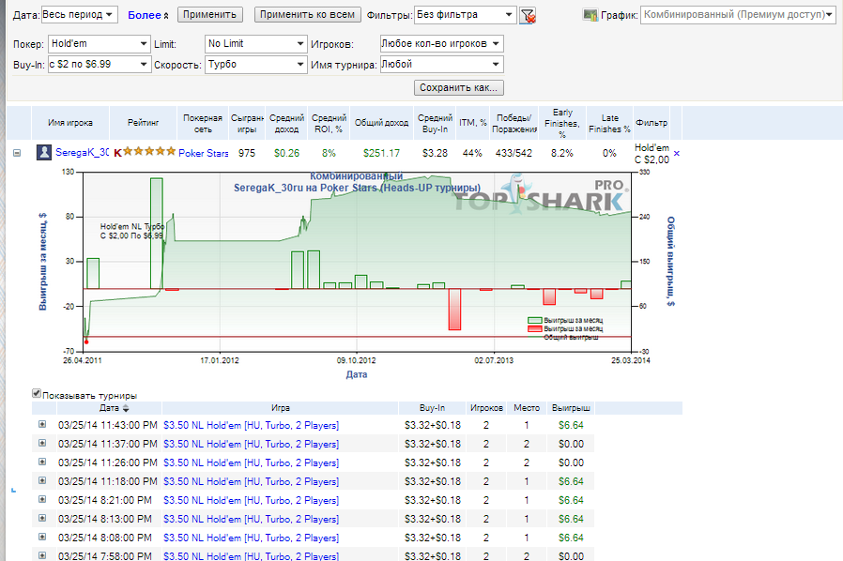Expand tournament row 03/25/14 11:37:00 PM
Screen dimensions: 843x561
[x=42, y=444]
